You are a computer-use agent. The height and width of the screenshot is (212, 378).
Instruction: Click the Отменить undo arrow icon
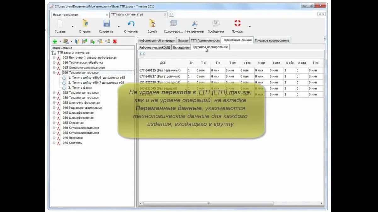(x=131, y=24)
